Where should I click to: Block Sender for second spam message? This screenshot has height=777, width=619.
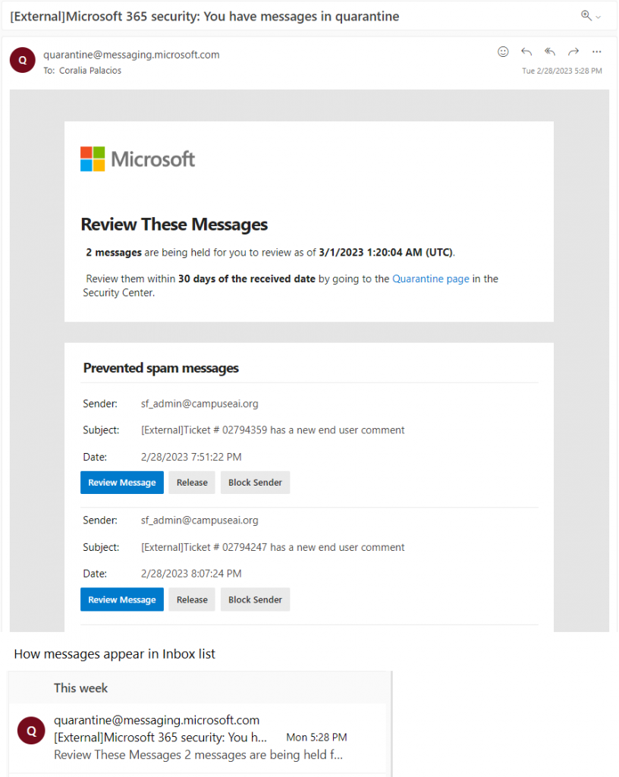tap(255, 599)
